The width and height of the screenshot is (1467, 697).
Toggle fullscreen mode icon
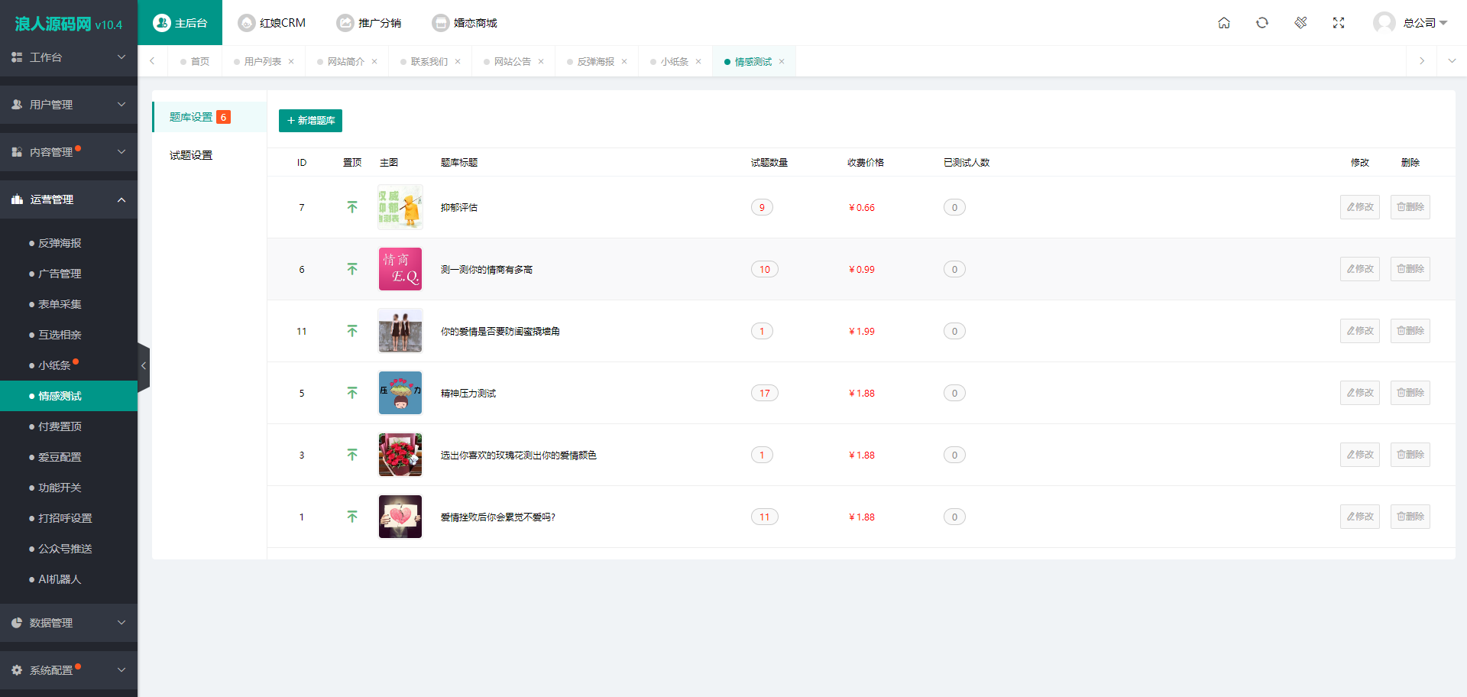[1339, 23]
